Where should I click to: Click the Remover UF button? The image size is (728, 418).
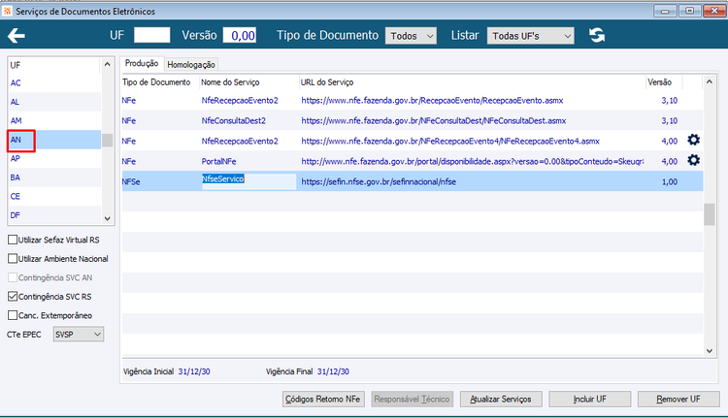(678, 399)
